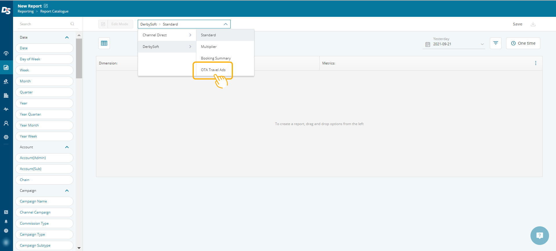Select the Account(Sub) dimension
Screen dimensions: 556x251
44,169
